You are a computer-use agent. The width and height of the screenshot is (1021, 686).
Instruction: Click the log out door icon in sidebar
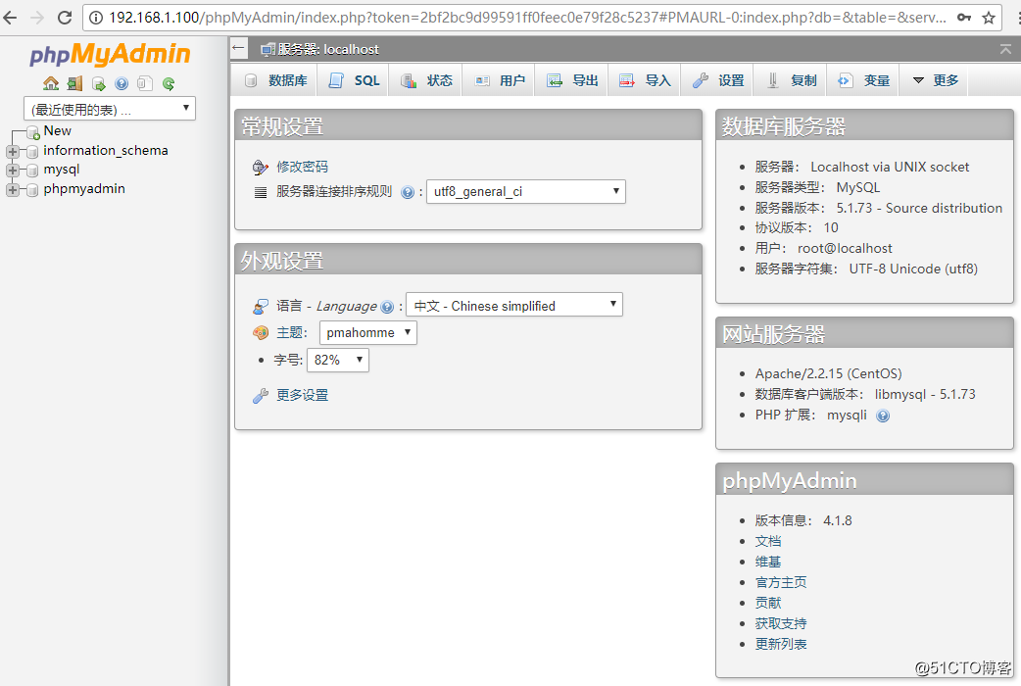(x=74, y=83)
